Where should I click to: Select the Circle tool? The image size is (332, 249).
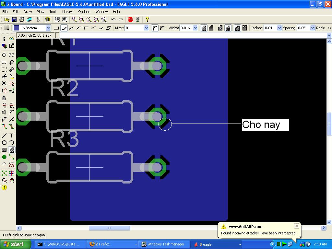pyautogui.click(x=4, y=143)
